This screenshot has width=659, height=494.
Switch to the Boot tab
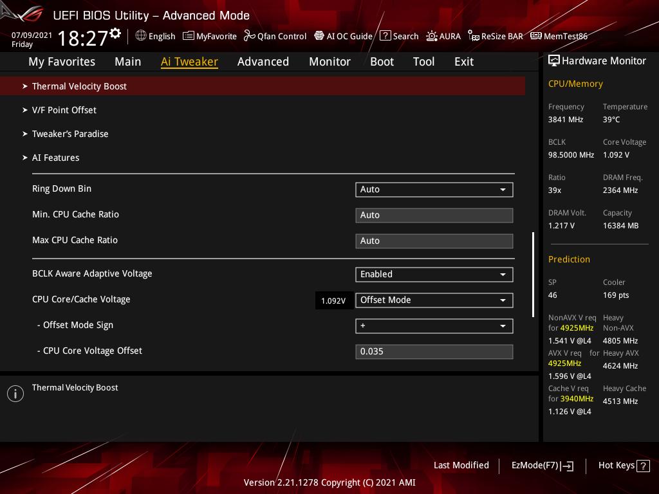(x=382, y=62)
